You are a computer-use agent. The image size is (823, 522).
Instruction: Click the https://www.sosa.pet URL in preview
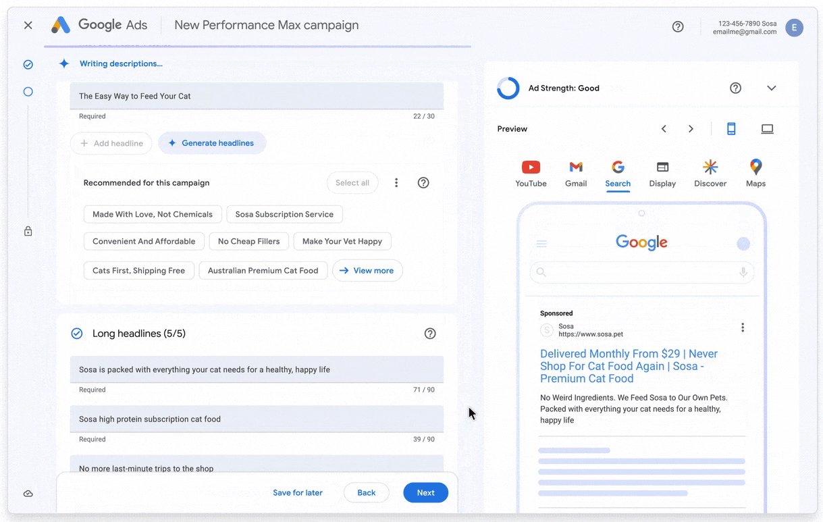point(591,334)
